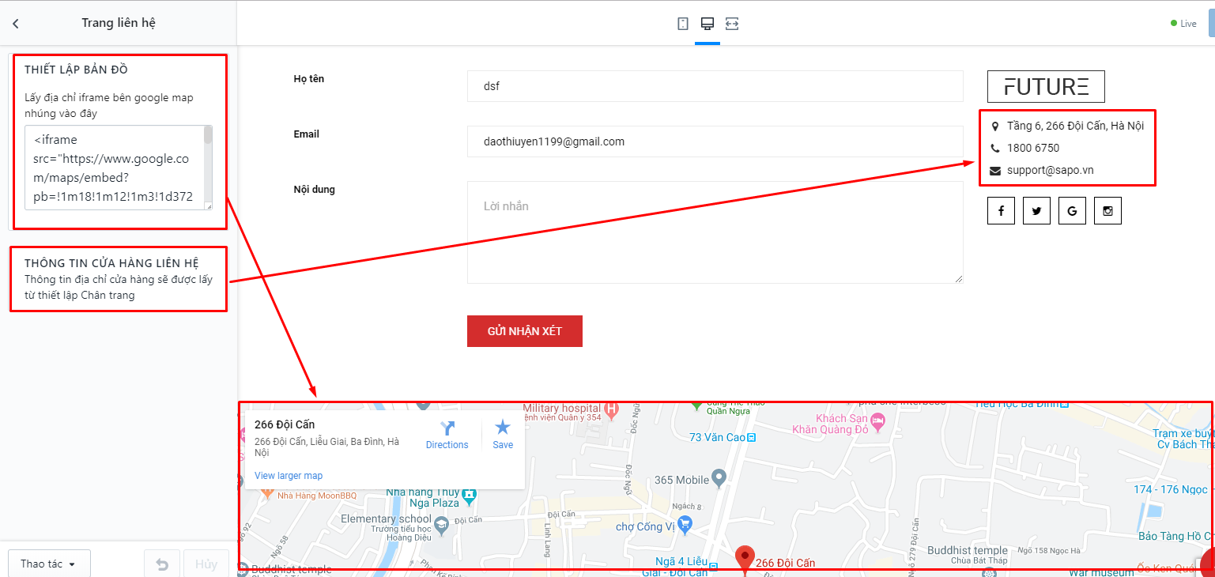
Task: Click the Khách Sạn Khăn Quàng Đỏ marker
Action: [x=878, y=422]
